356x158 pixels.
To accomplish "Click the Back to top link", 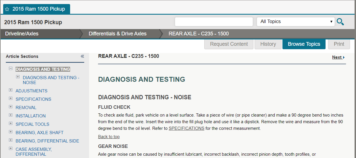I will click(109, 137).
